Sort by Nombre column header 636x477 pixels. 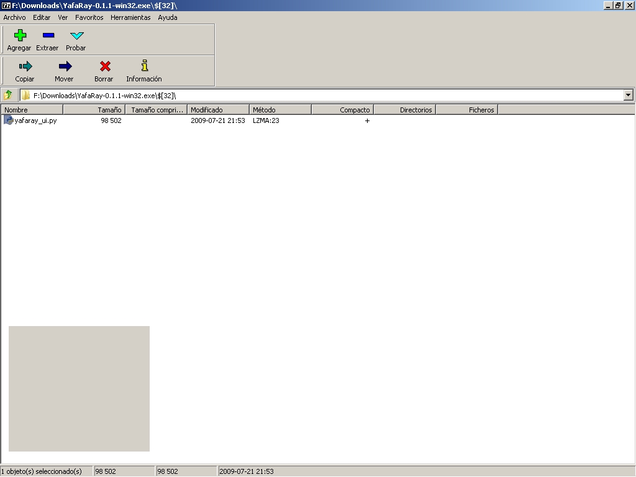coord(32,110)
